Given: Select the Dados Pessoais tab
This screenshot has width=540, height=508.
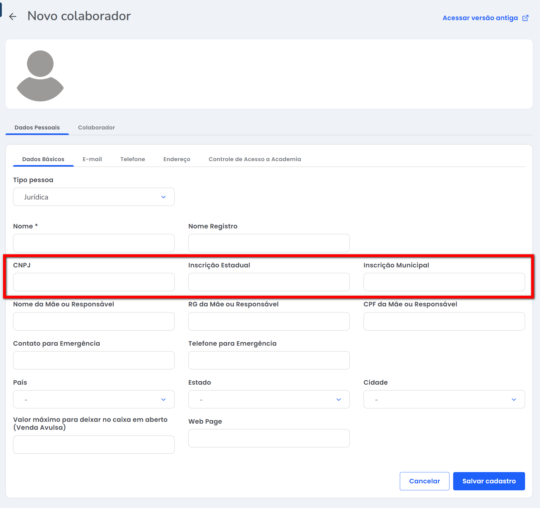Looking at the screenshot, I should (x=37, y=128).
